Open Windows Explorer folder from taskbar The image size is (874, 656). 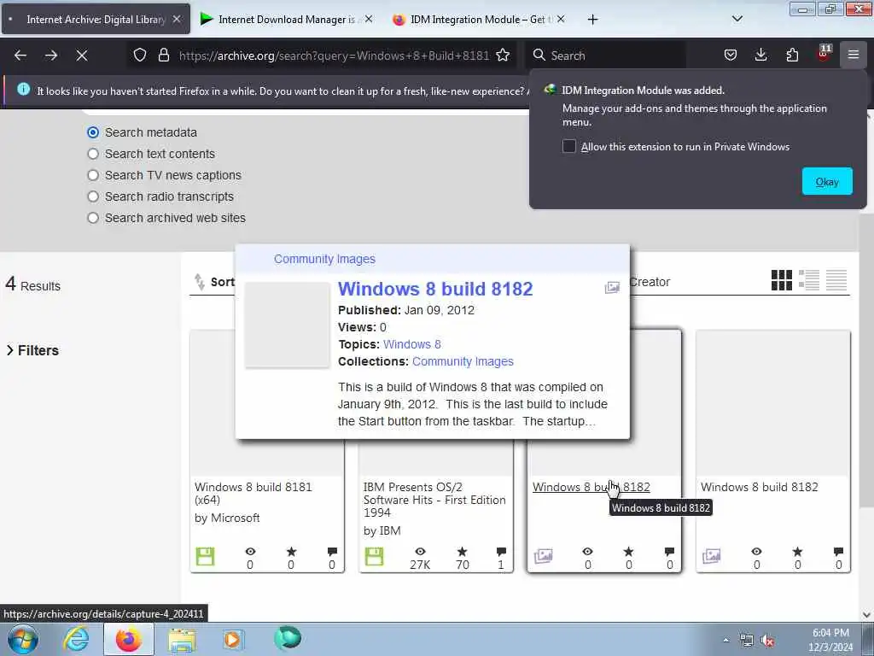[x=182, y=640]
